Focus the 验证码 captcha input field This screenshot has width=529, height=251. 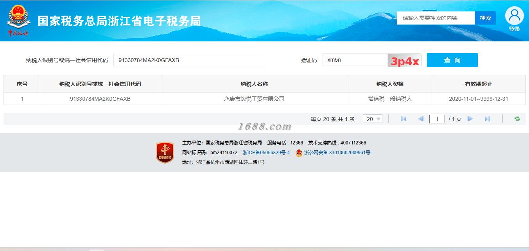click(355, 60)
